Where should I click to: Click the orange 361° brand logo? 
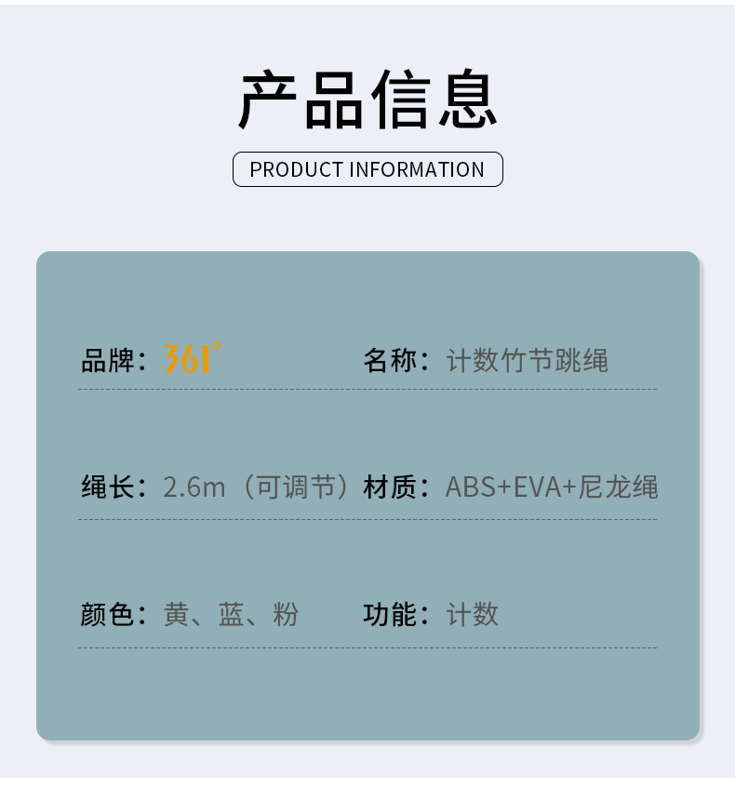[193, 359]
